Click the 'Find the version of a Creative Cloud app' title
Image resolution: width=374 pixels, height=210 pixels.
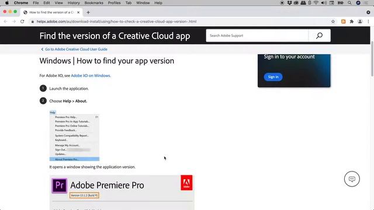tap(115, 36)
